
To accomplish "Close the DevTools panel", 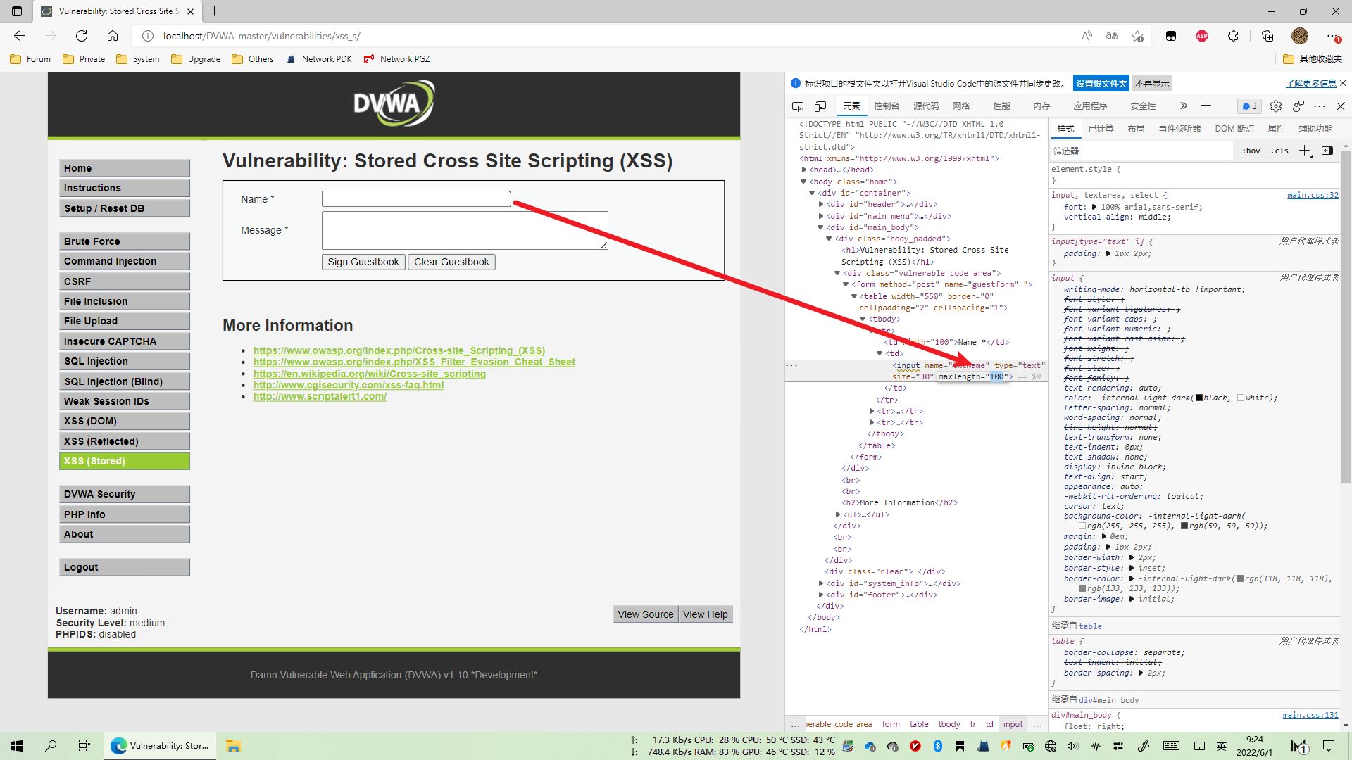I will pyautogui.click(x=1341, y=106).
